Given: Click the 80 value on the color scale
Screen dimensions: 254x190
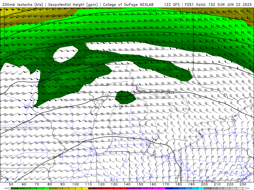Looking at the screenshot, I should 50,184.
